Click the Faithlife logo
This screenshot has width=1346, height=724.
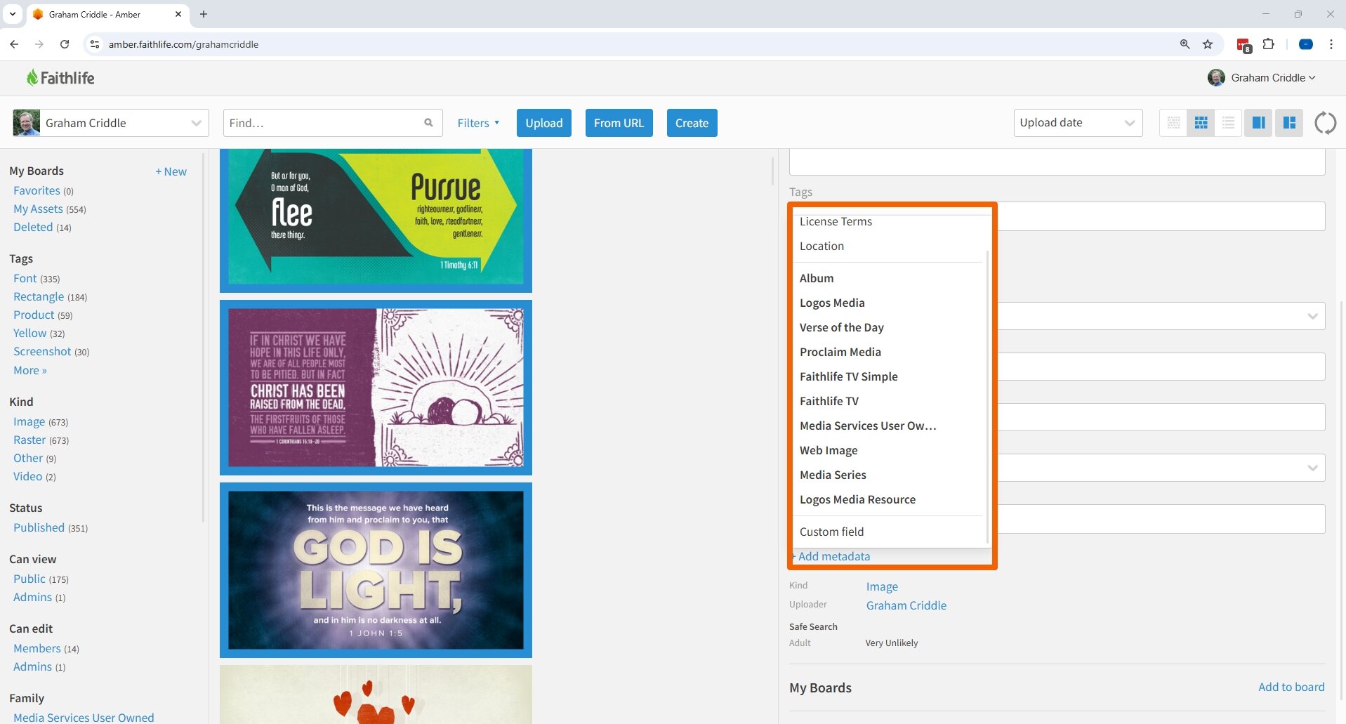[60, 78]
